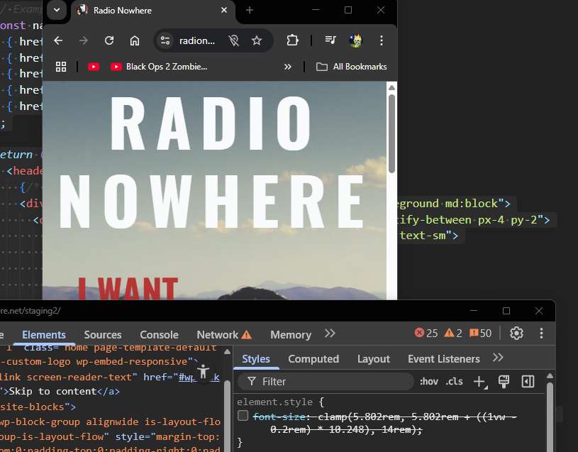Screen dimensions: 578x452
Task: Open a new Chrome tab
Action: [x=250, y=11]
